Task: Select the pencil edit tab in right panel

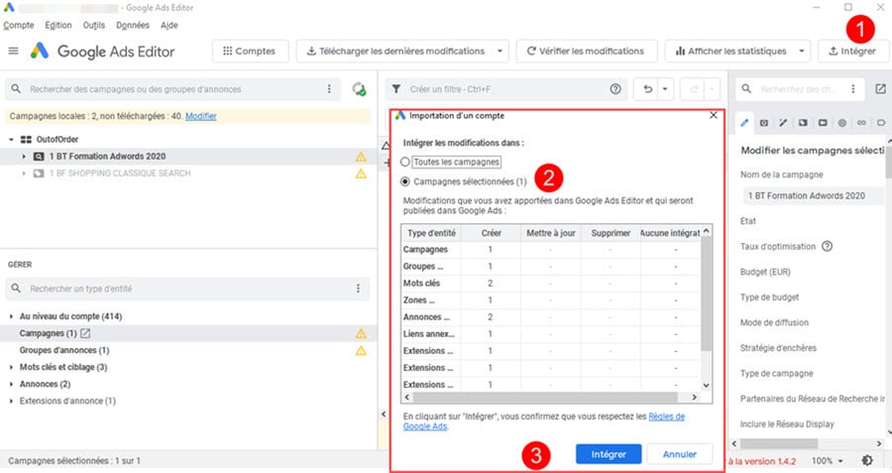Action: click(744, 123)
